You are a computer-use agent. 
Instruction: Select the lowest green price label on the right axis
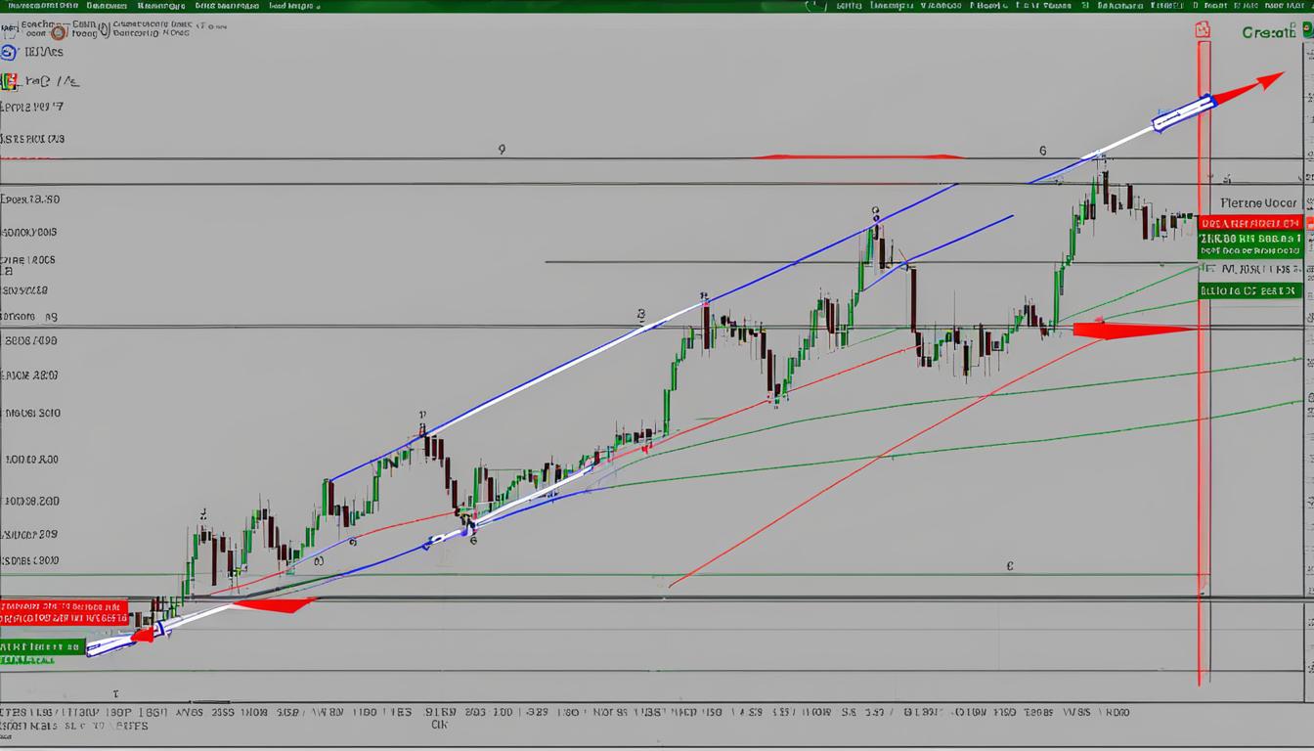[1249, 290]
